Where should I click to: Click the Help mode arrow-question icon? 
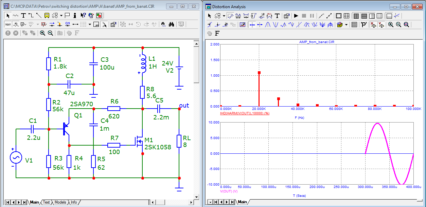tap(83, 15)
